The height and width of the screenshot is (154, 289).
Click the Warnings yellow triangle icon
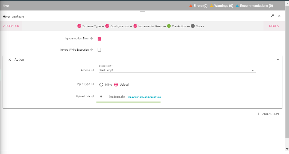[212, 6]
